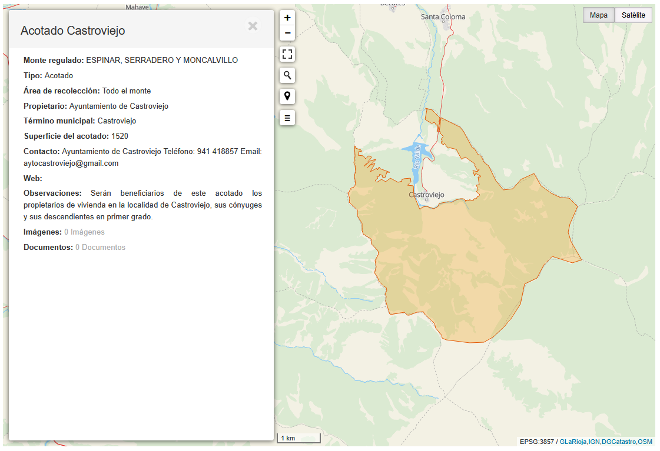The image size is (660, 451).
Task: Click the EPSG:3857 projection text
Action: pos(537,442)
